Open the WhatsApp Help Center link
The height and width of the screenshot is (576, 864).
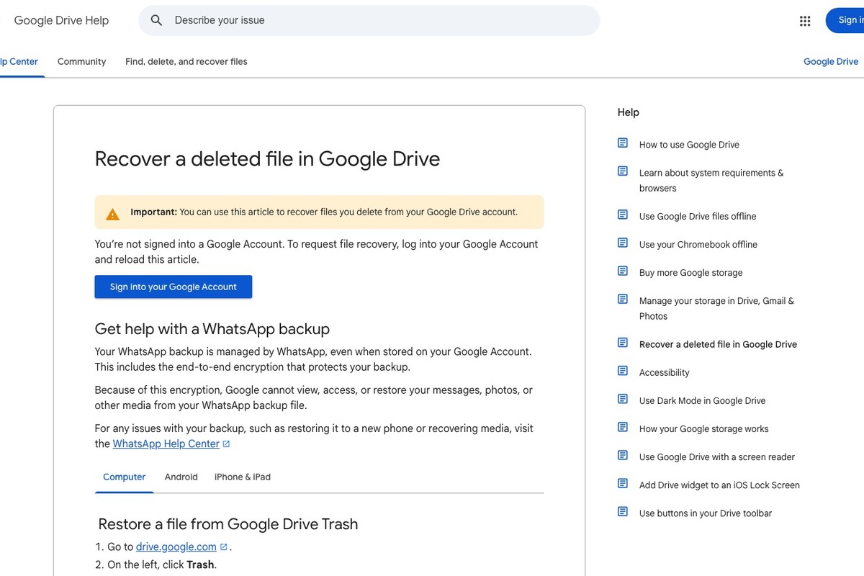pyautogui.click(x=166, y=444)
